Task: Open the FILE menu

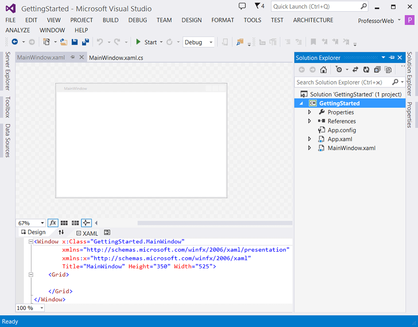Action: (10, 20)
